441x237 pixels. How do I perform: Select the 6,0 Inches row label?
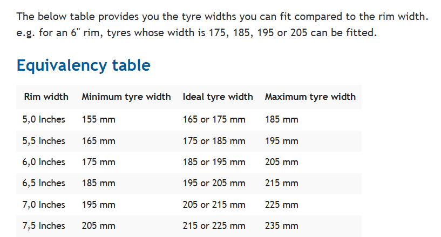click(x=44, y=162)
